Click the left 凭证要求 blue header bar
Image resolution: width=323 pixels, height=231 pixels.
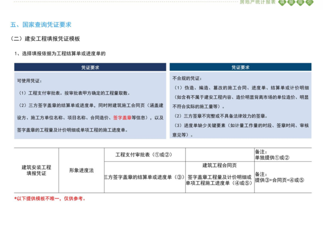pos(90,67)
